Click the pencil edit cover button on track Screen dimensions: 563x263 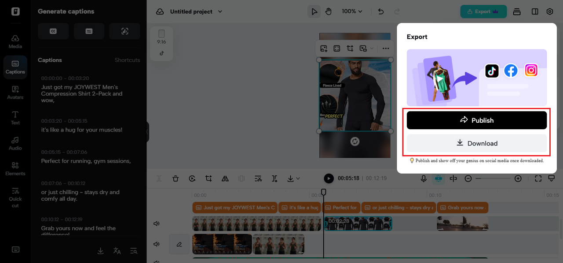coord(179,244)
